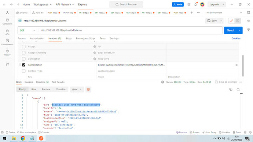Add a new request tab
Image resolution: width=253 pixels, height=142 pixels.
[191, 12]
